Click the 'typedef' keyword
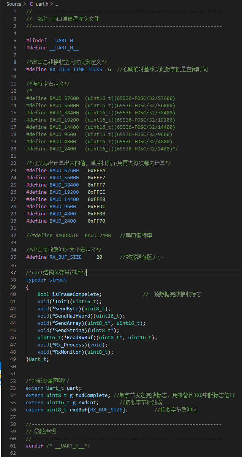The width and height of the screenshot is (242, 457). (36, 280)
